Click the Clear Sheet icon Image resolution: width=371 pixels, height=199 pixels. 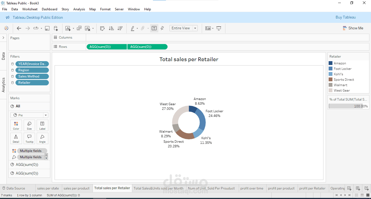[87, 28]
